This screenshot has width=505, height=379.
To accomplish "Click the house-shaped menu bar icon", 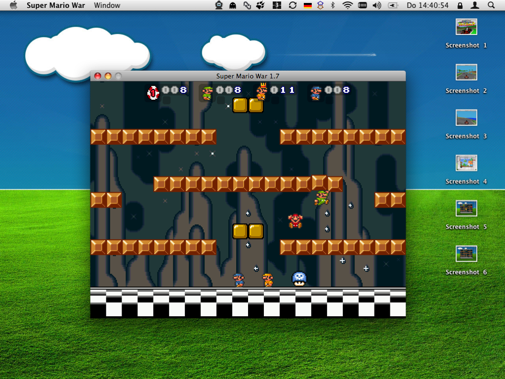I will tap(320, 5).
